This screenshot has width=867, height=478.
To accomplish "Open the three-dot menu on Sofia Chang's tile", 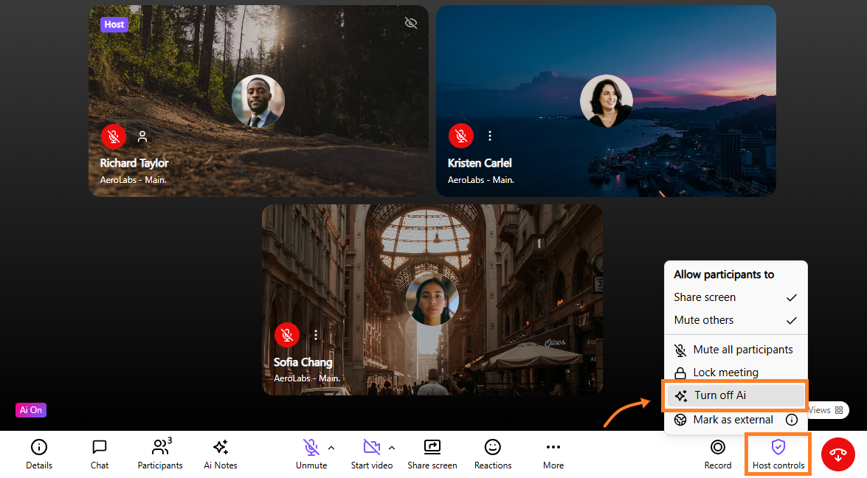I will 316,335.
